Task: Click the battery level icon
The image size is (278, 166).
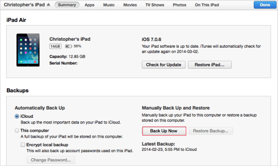Action: click(68, 46)
